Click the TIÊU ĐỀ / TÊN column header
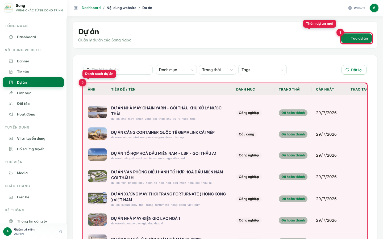The height and width of the screenshot is (239, 383). click(123, 89)
